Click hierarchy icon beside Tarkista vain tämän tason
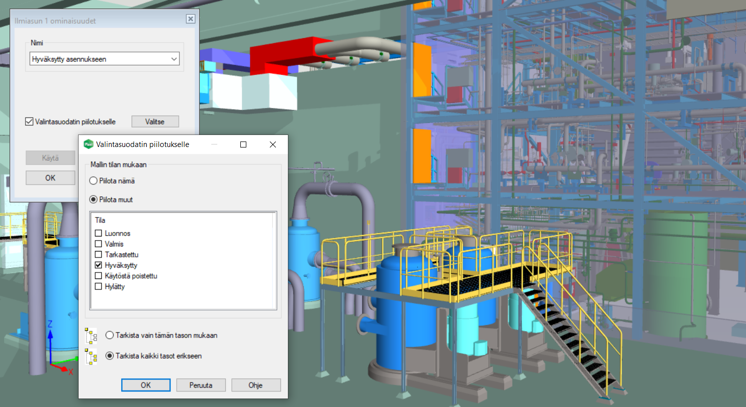This screenshot has width=746, height=407. coord(91,335)
